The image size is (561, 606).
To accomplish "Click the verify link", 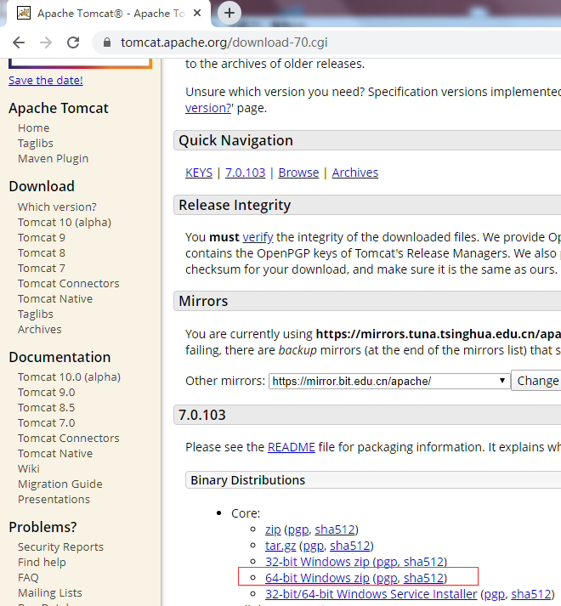I will [x=258, y=237].
